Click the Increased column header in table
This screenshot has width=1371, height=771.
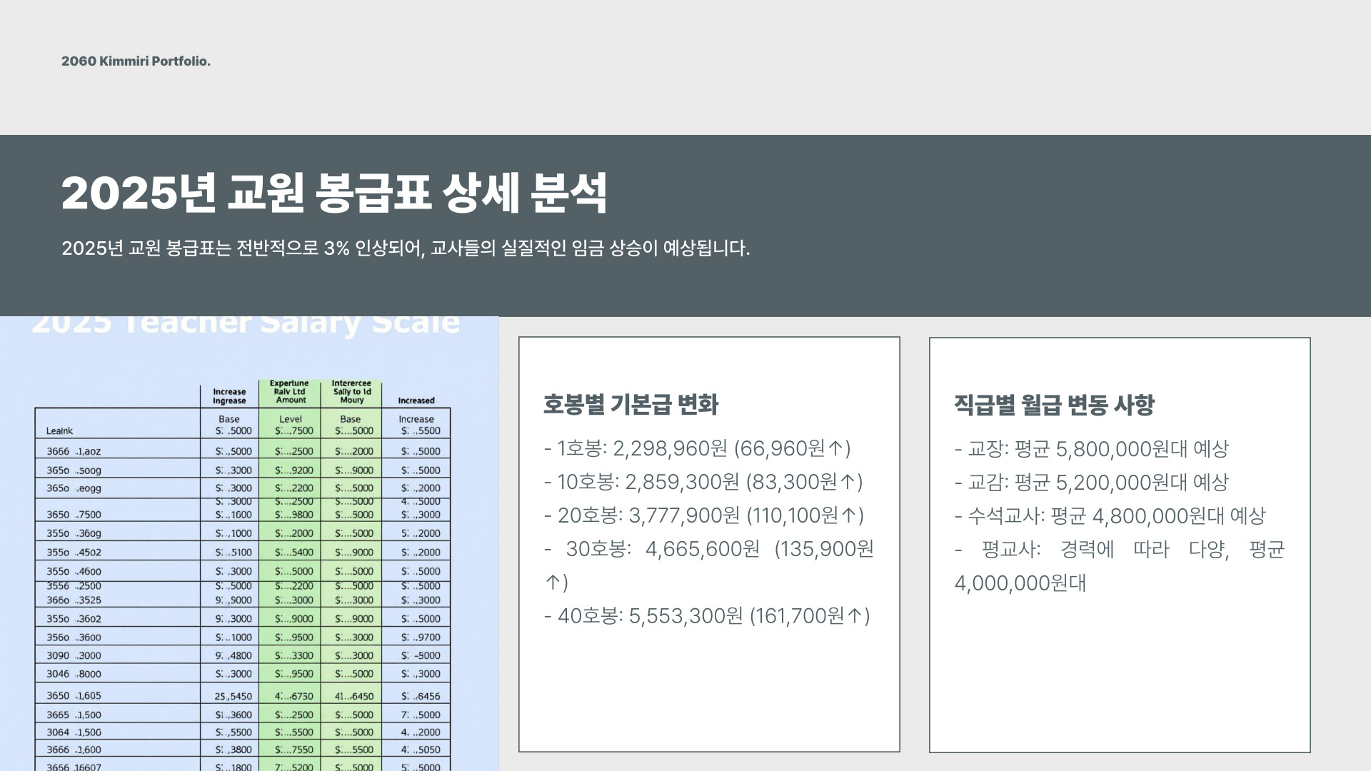[416, 400]
